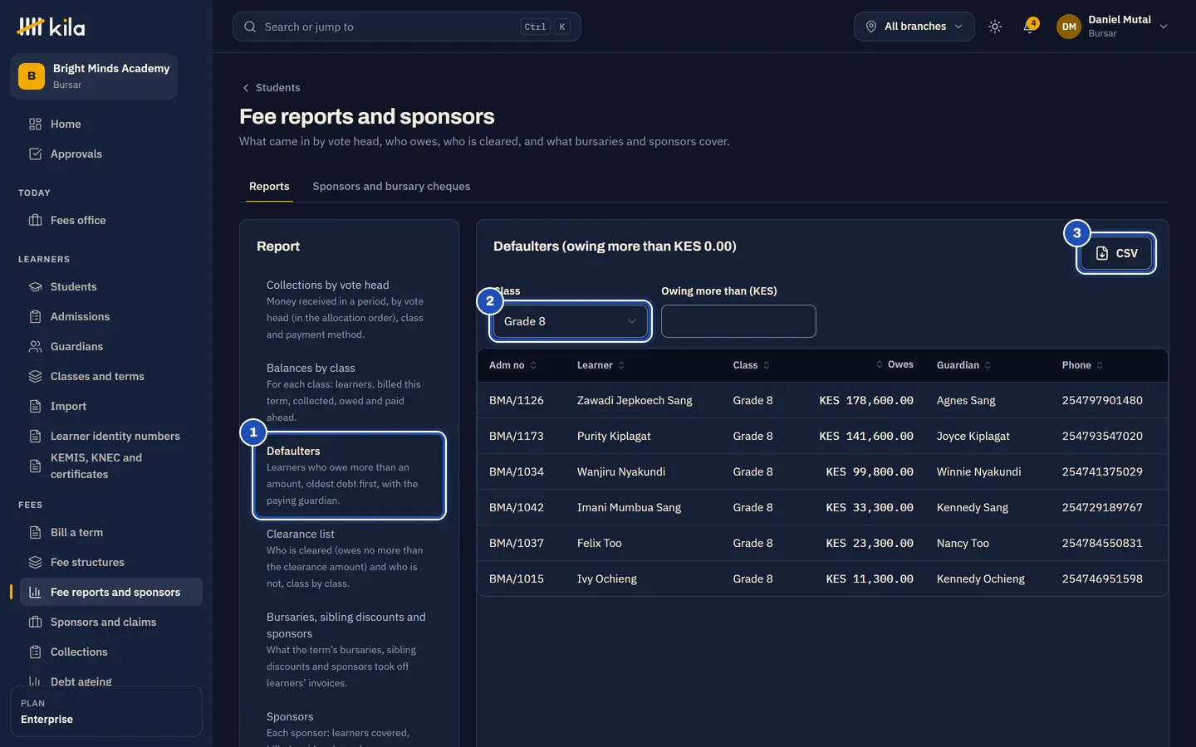Screen dimensions: 1196x747
Task: Click the Learner identity numbers file icon
Action: [x=35, y=436]
